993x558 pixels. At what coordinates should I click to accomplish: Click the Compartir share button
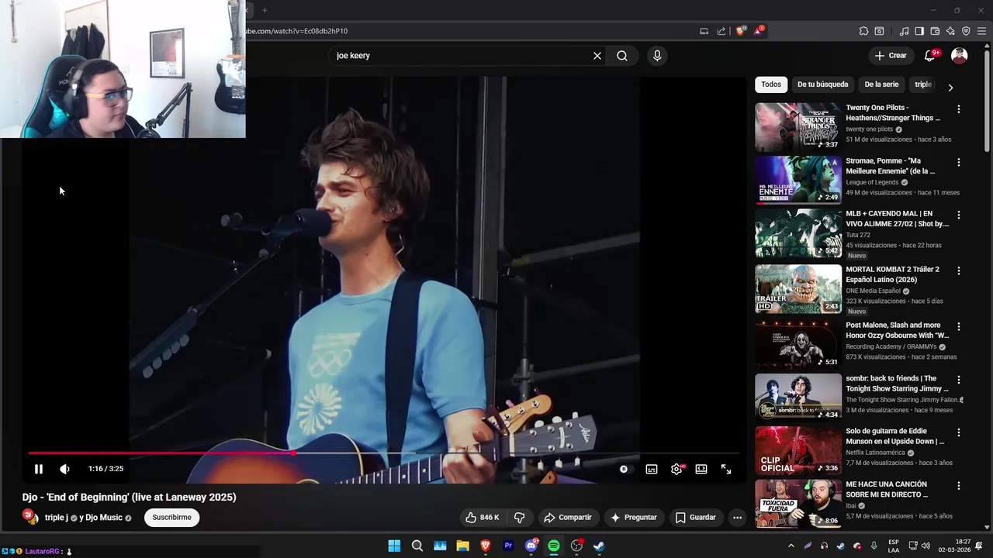click(567, 518)
